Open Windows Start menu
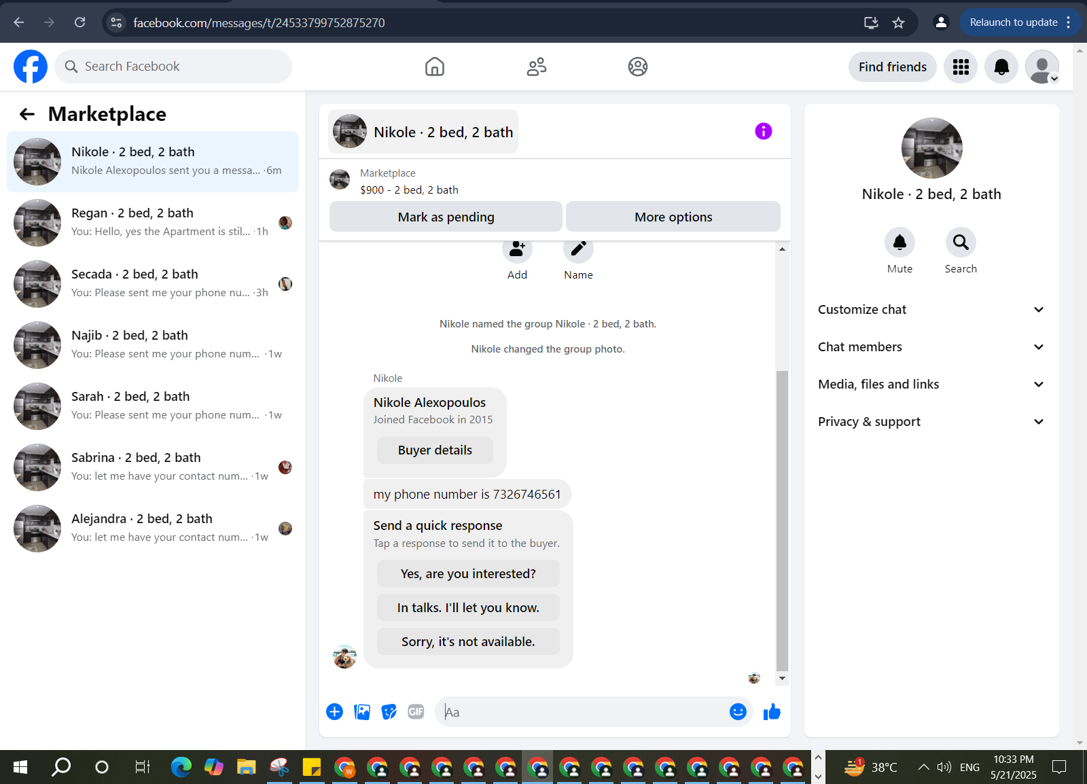This screenshot has height=784, width=1087. click(20, 767)
